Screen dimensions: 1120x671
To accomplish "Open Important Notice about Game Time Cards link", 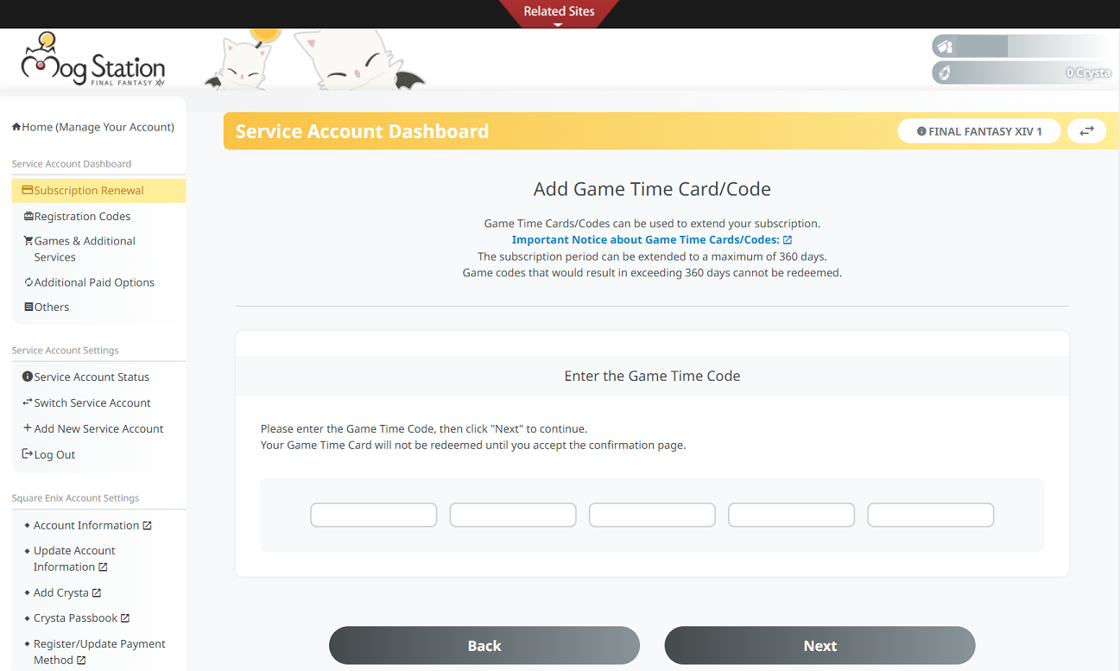I will [645, 240].
